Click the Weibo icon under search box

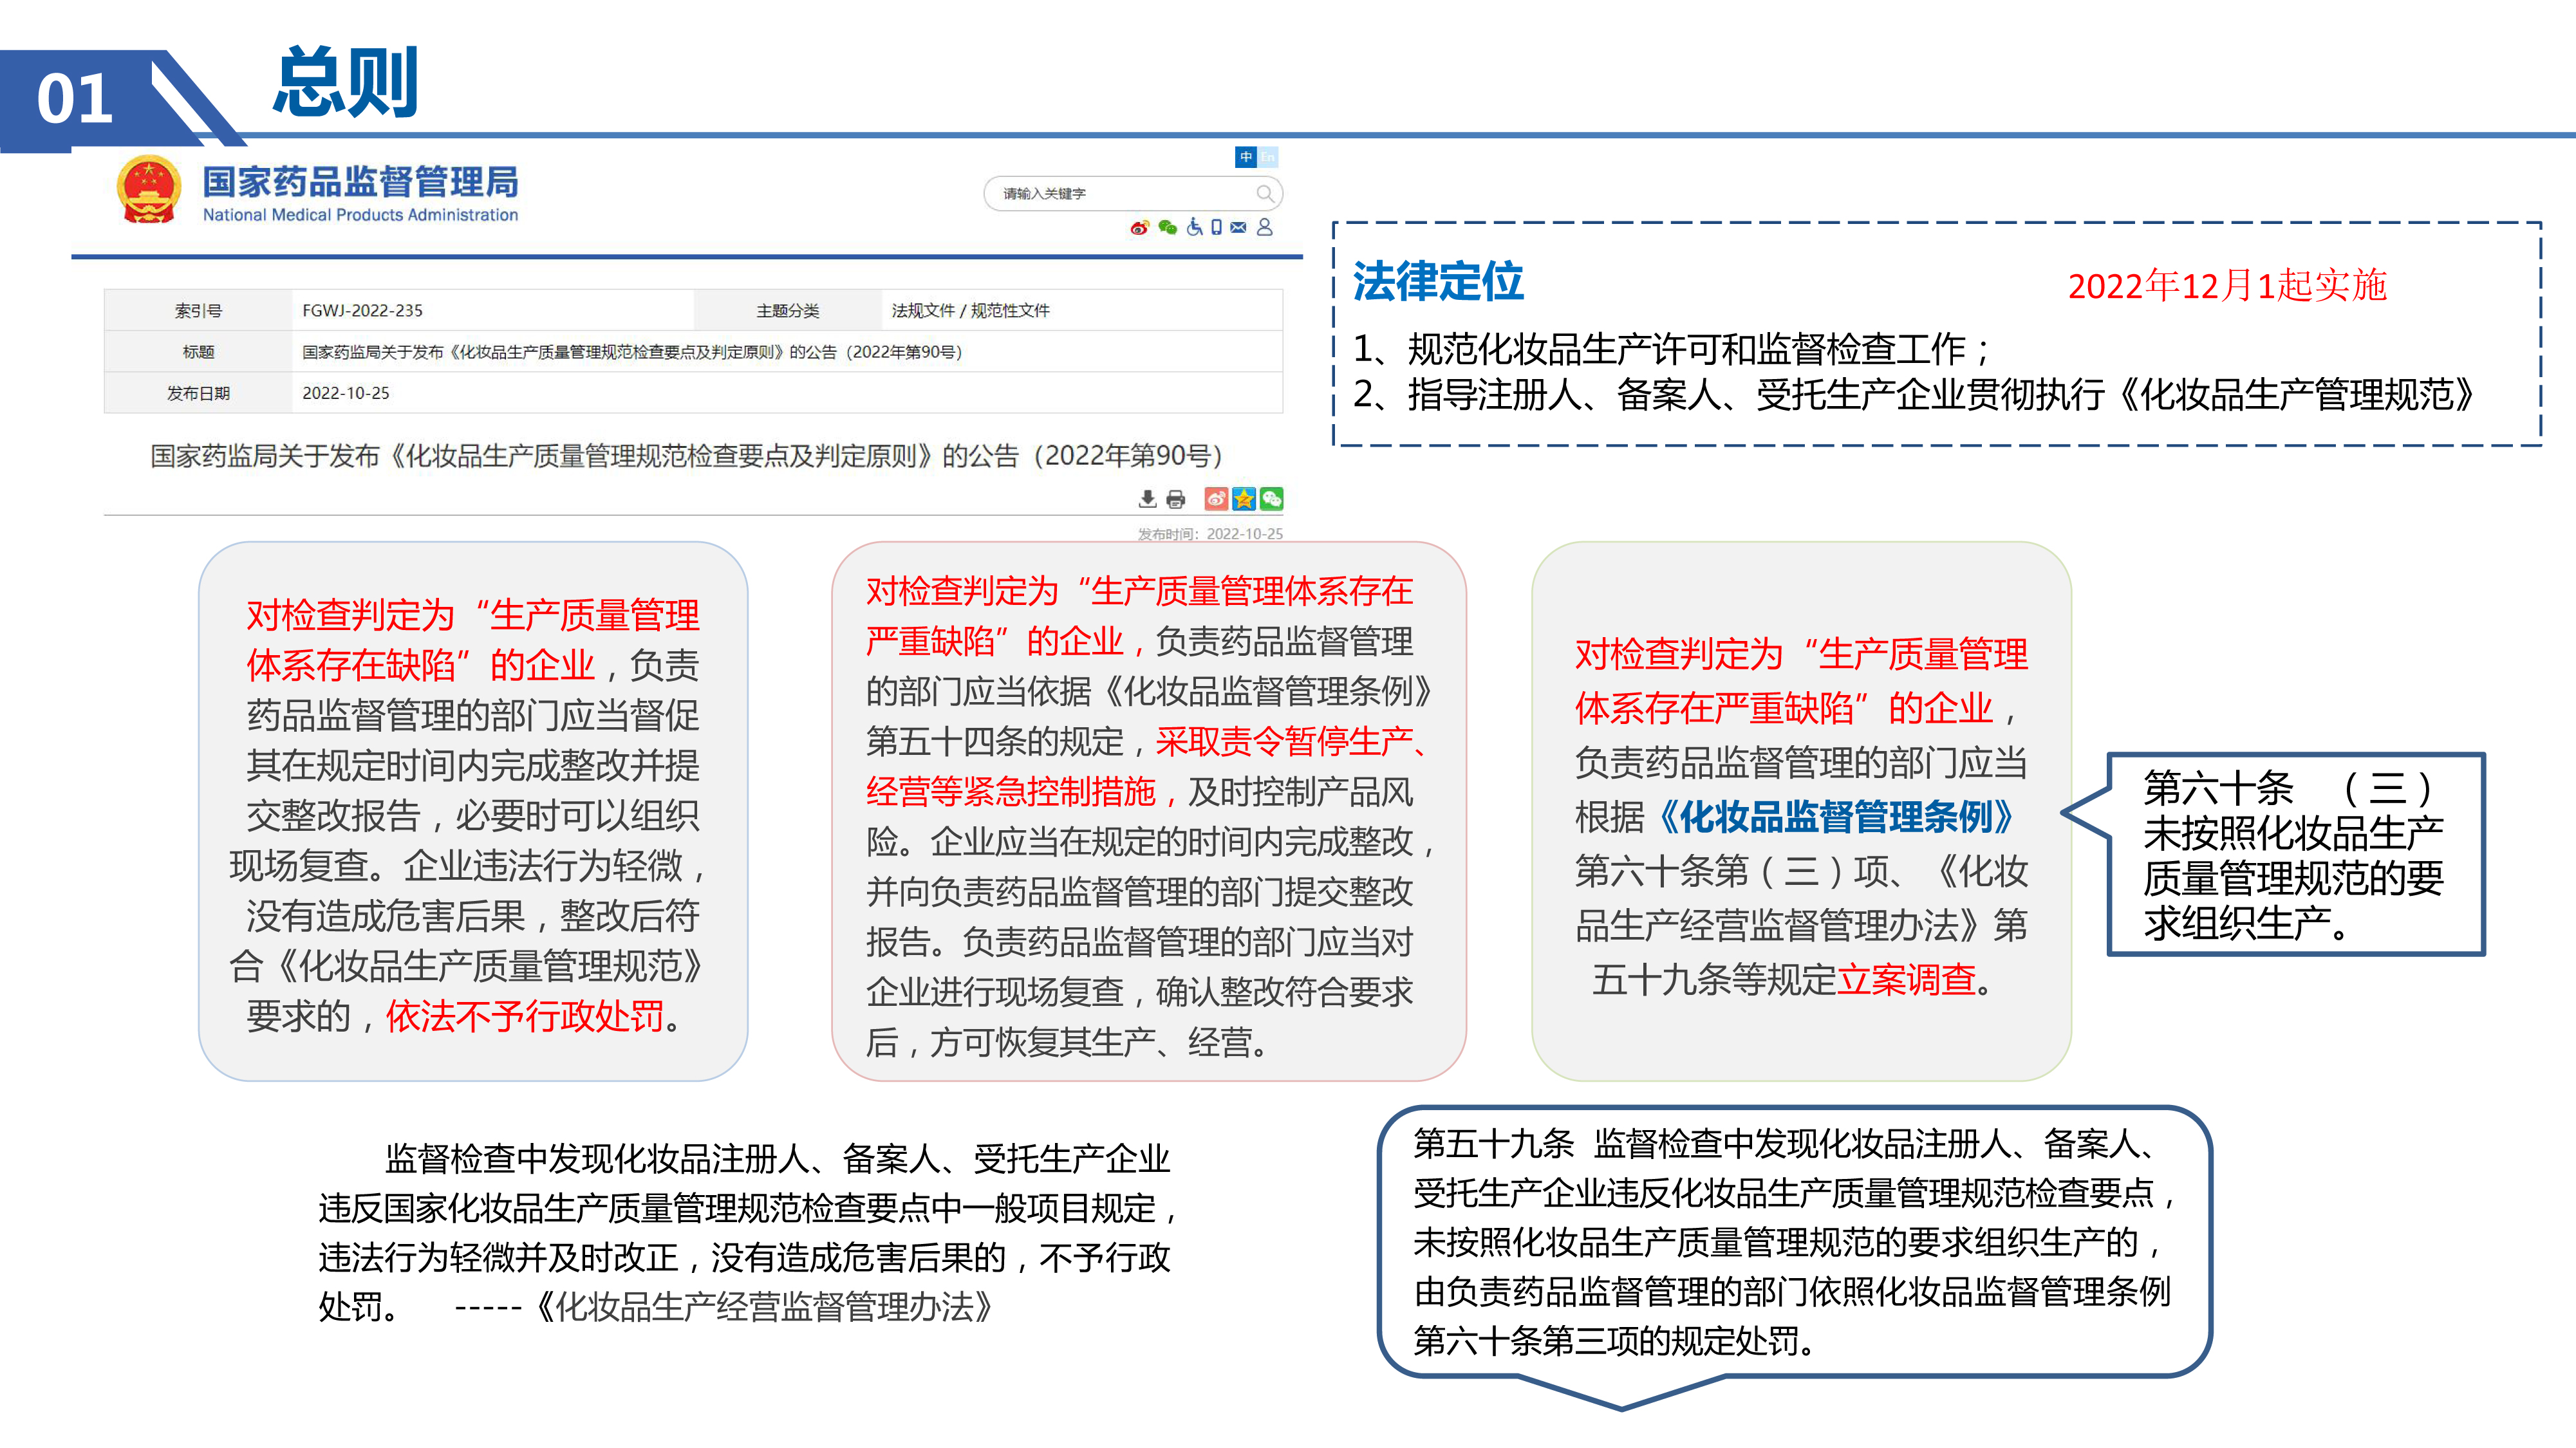click(1139, 228)
